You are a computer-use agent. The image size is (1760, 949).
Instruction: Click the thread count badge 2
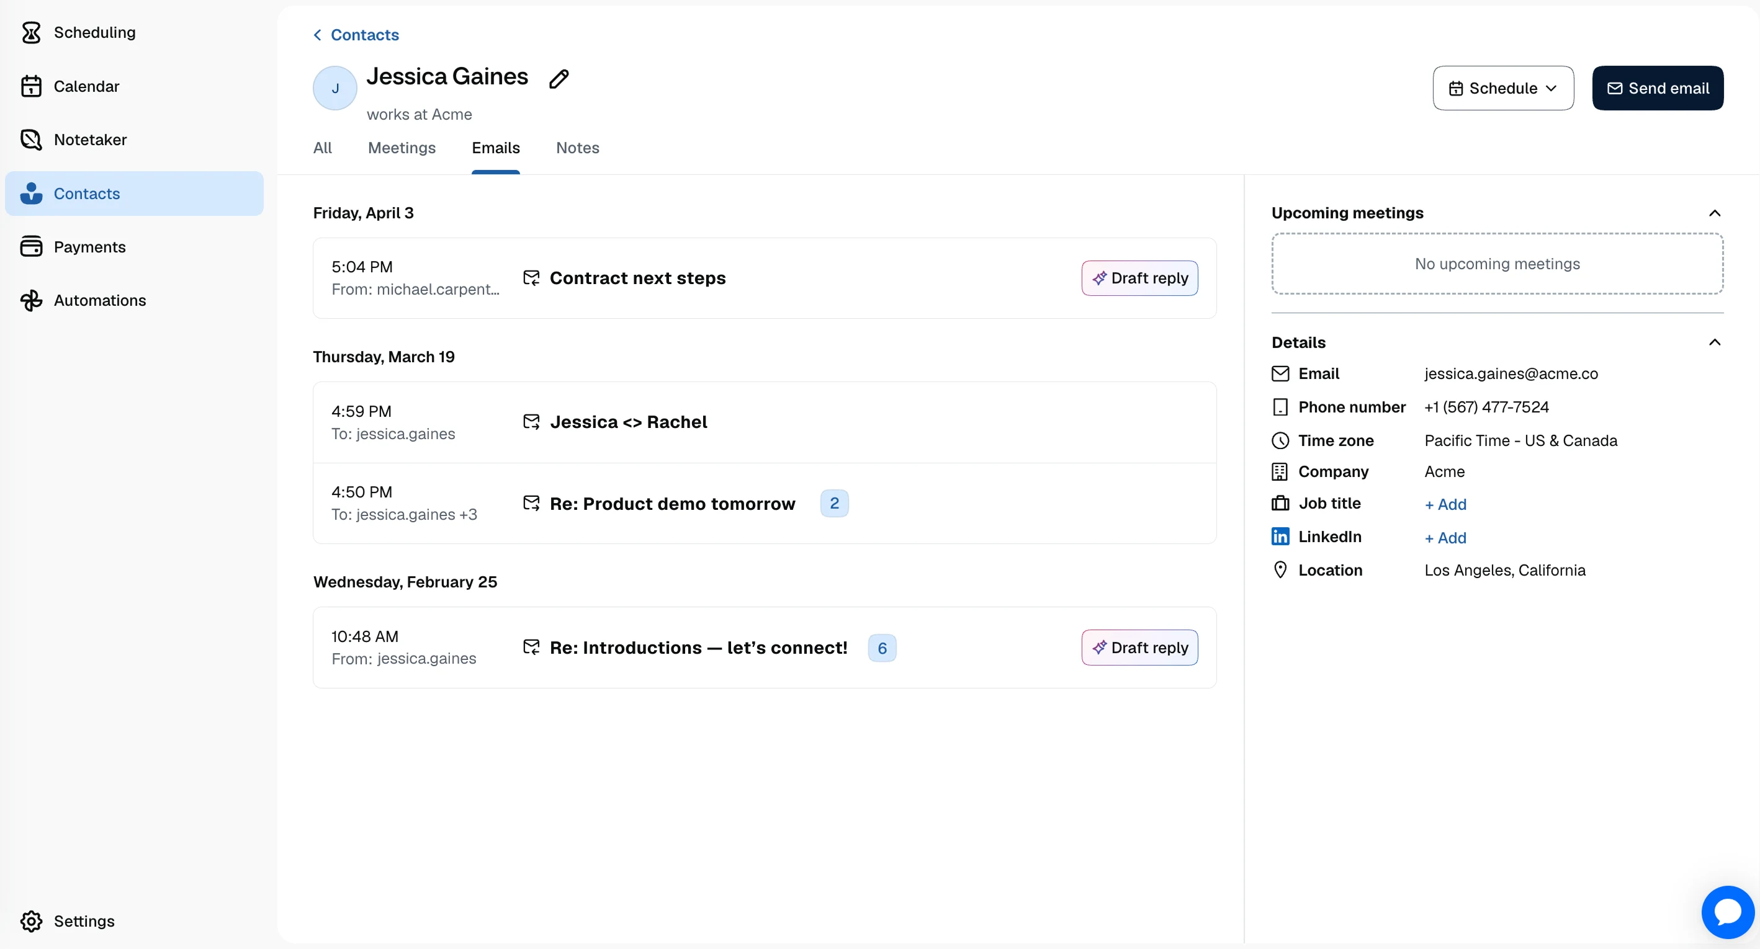coord(833,503)
